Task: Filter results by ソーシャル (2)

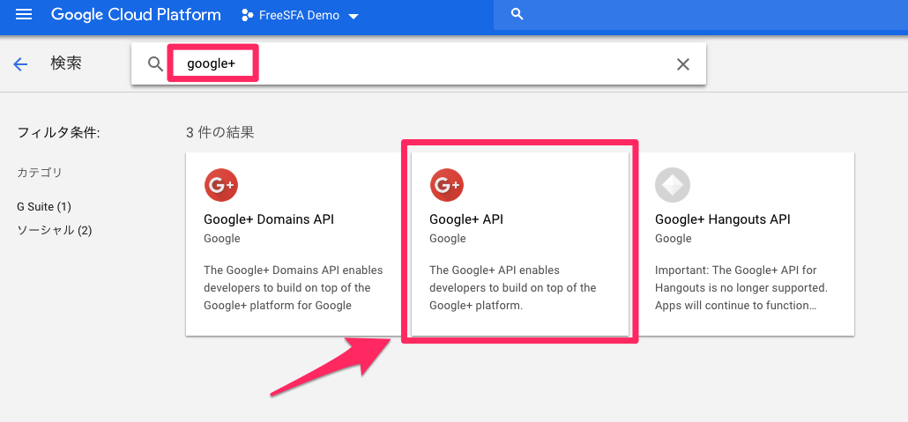Action: coord(55,230)
